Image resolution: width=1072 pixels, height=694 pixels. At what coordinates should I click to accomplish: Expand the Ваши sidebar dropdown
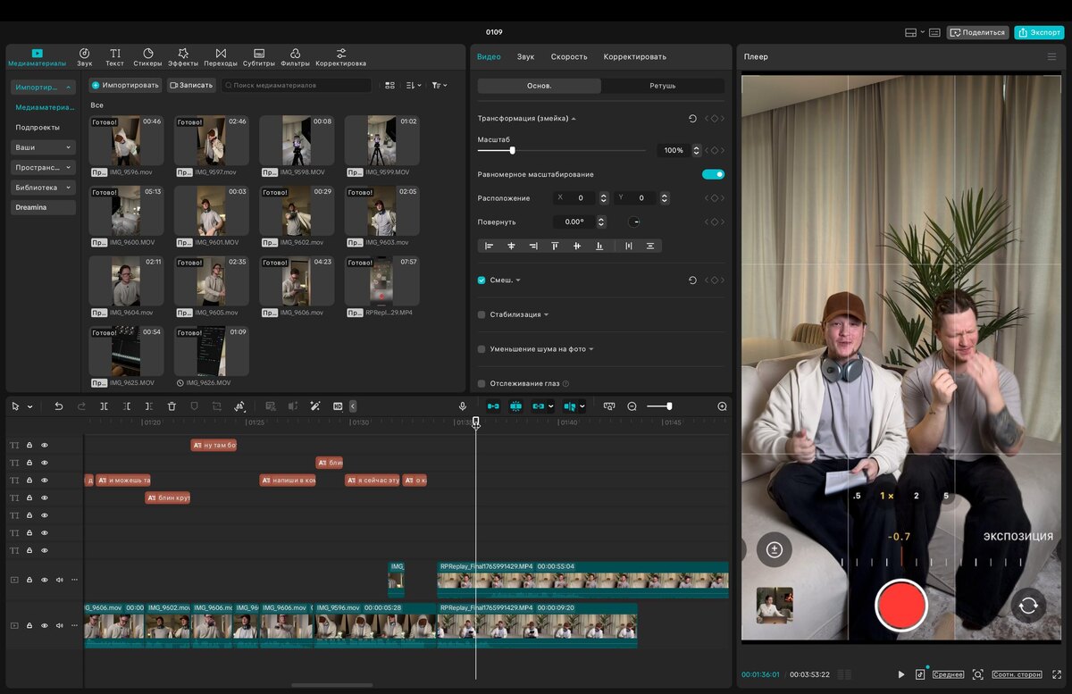(x=43, y=147)
